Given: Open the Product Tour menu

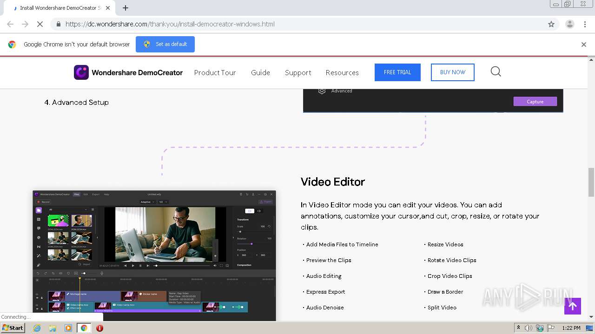Looking at the screenshot, I should pyautogui.click(x=215, y=72).
